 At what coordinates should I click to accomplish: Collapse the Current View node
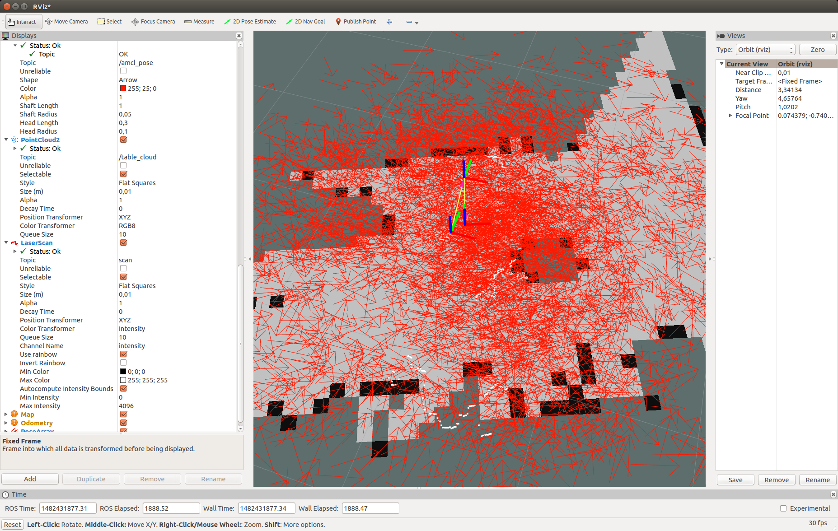[x=721, y=64]
